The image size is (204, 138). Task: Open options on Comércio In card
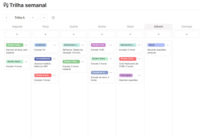[111, 72]
